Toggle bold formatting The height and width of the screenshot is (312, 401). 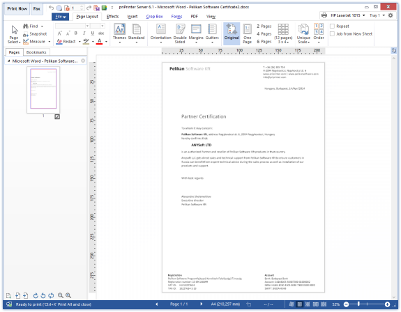pos(76,33)
